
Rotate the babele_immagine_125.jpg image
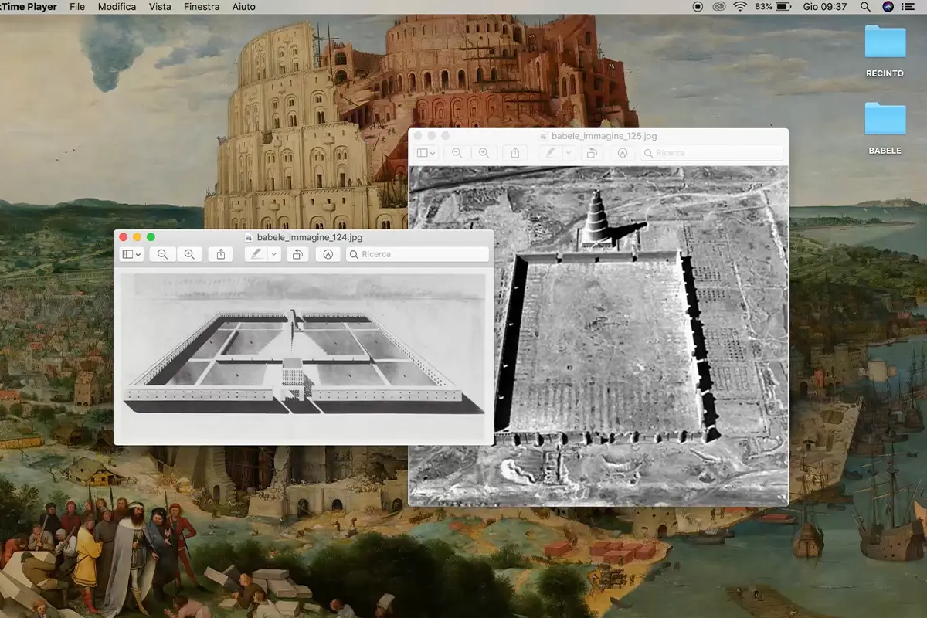[x=591, y=153]
